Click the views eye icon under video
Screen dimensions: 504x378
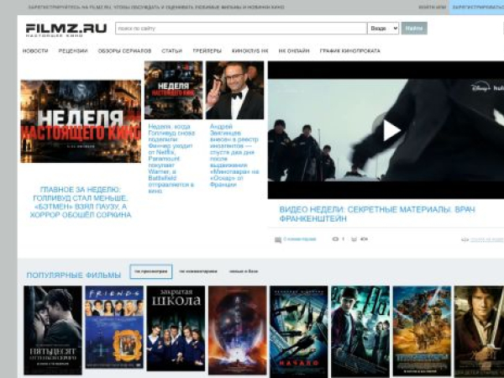tap(335, 239)
